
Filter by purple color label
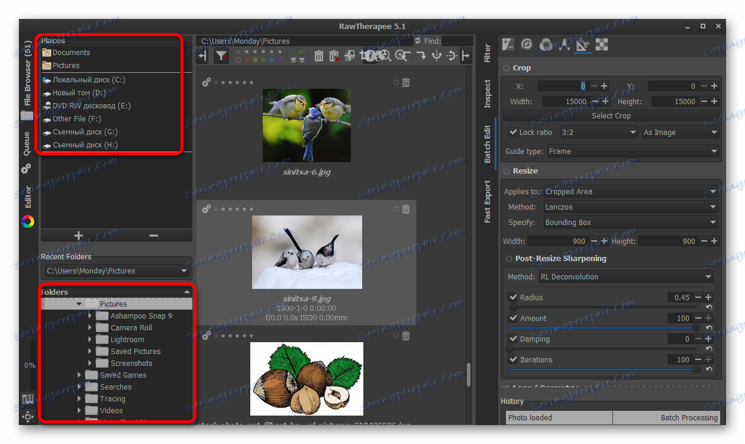[x=280, y=60]
